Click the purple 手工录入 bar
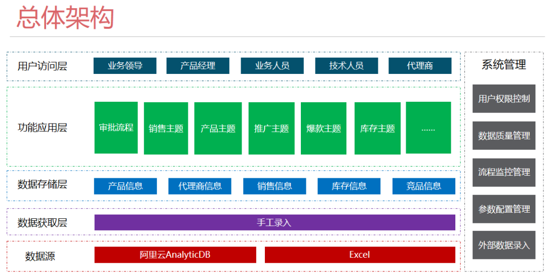 tap(275, 222)
